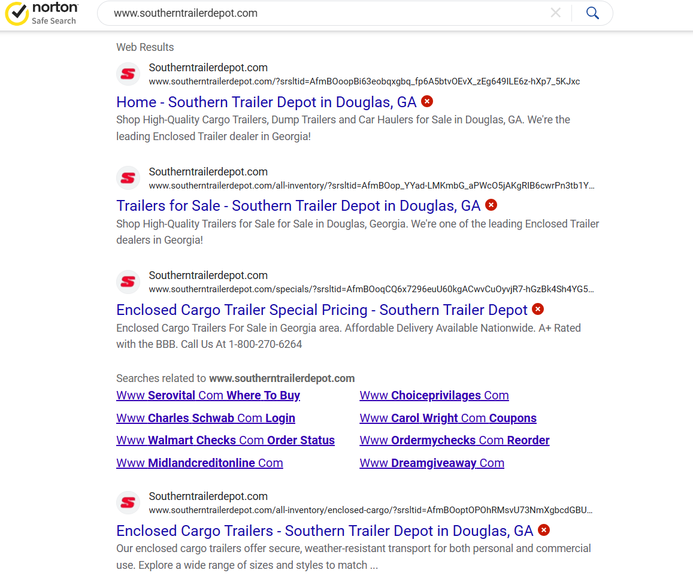Click favicon of the specials result

click(x=128, y=282)
